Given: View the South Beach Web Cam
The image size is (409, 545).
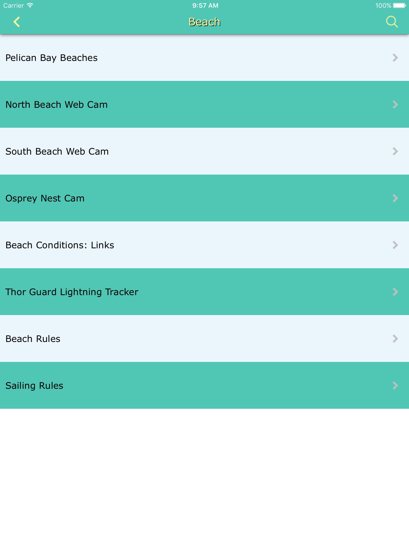Looking at the screenshot, I should pyautogui.click(x=57, y=151).
